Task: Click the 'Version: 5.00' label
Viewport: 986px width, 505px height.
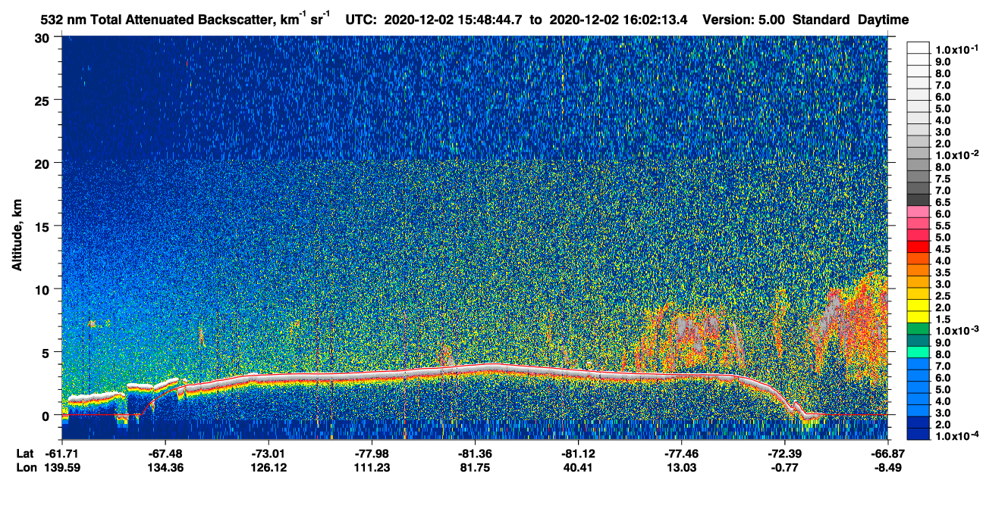Action: 744,20
